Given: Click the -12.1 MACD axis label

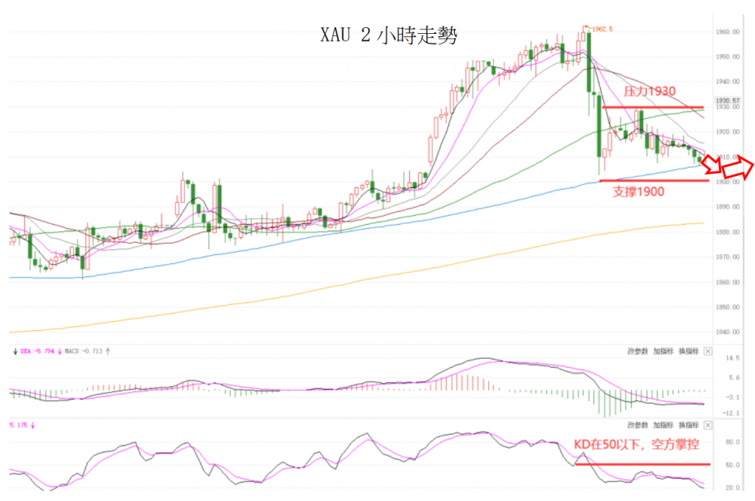Looking at the screenshot, I should (x=731, y=413).
